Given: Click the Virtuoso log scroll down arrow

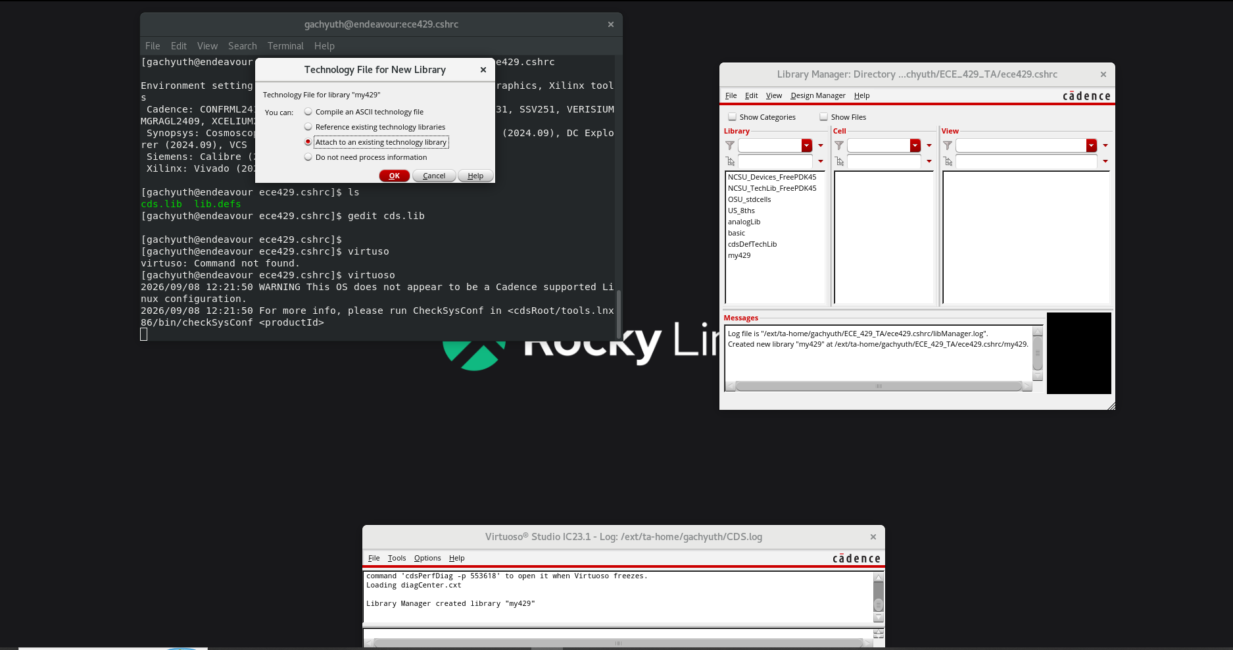Looking at the screenshot, I should pos(879,617).
